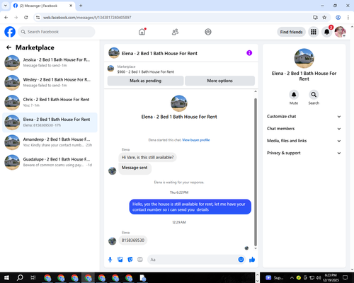Open the taskbar clock showing 6:23 PM
The height and width of the screenshot is (283, 354).
tap(331, 277)
